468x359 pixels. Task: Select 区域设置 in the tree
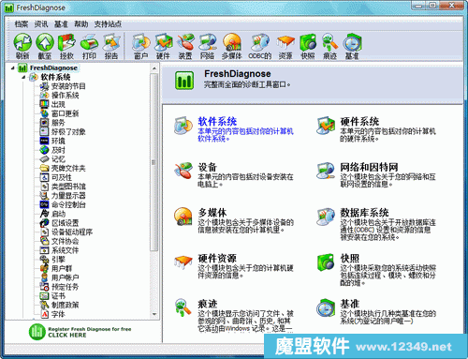(x=66, y=223)
